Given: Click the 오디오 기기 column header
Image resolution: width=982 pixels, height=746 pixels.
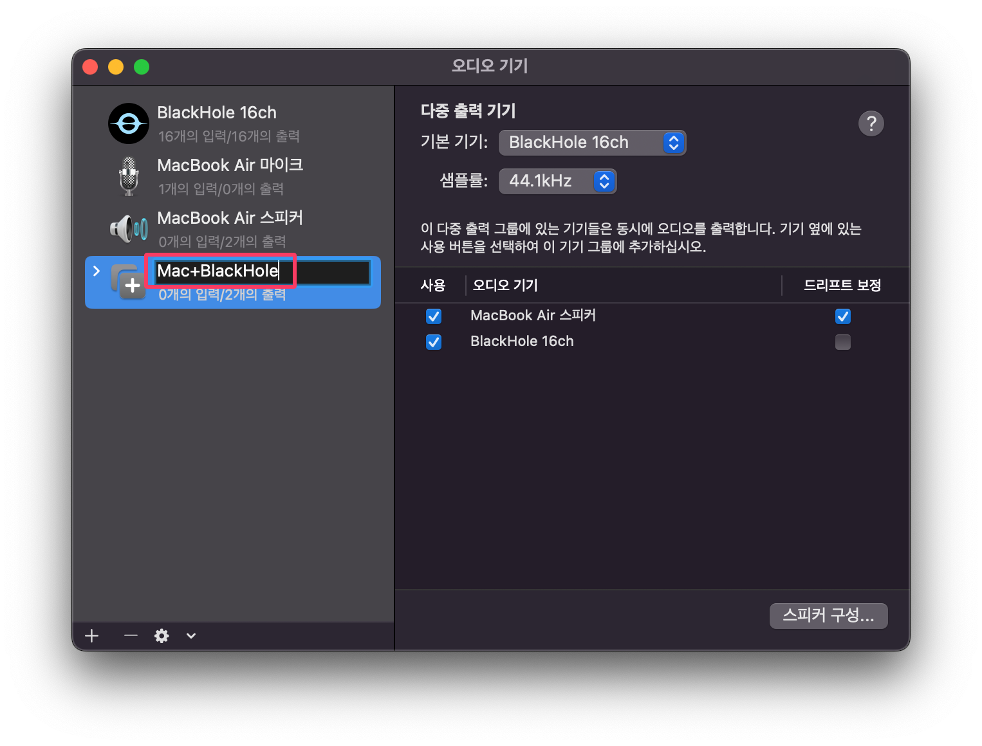Looking at the screenshot, I should click(x=505, y=285).
